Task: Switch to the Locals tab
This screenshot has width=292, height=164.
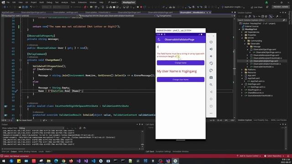Action: coord(41,152)
